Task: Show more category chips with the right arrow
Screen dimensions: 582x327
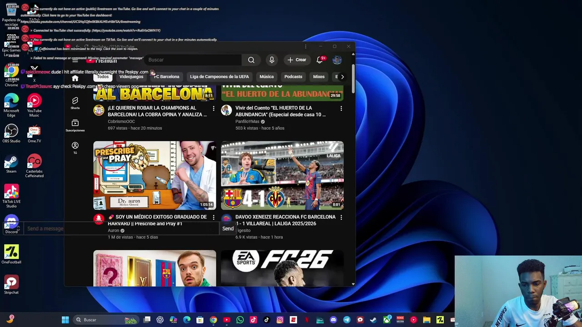Action: [x=342, y=77]
